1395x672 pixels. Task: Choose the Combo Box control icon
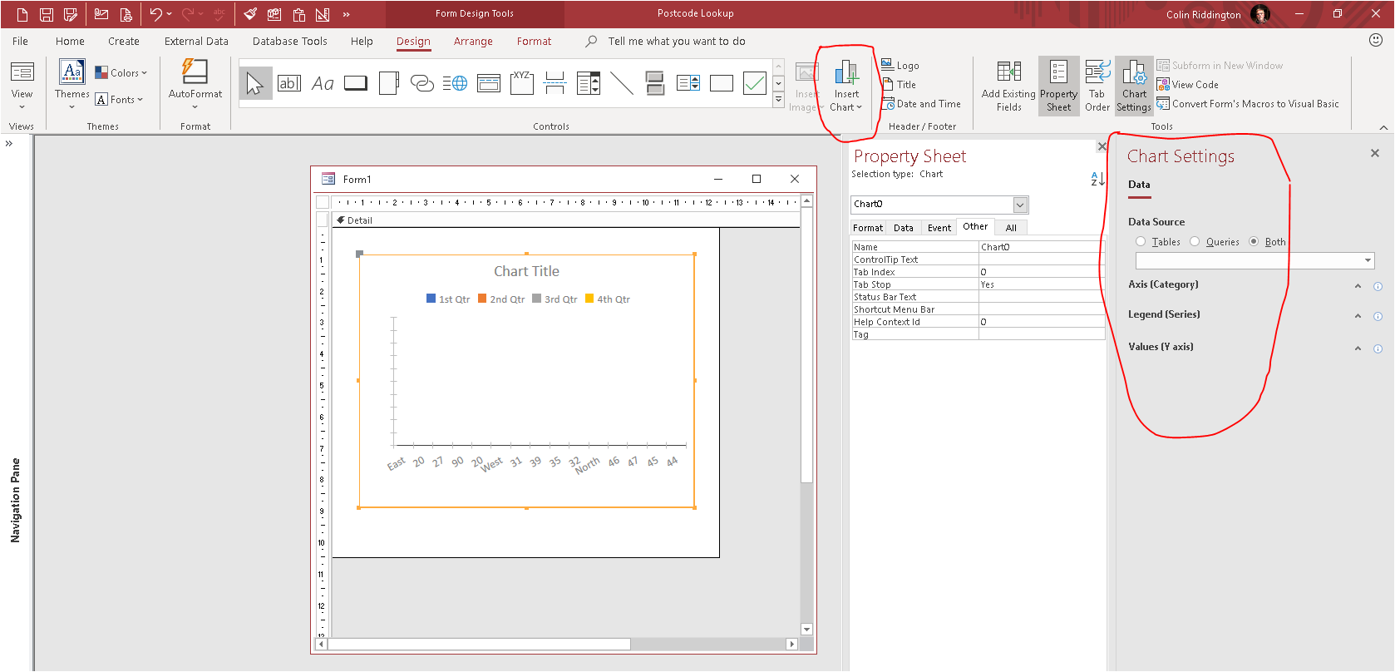pyautogui.click(x=589, y=82)
